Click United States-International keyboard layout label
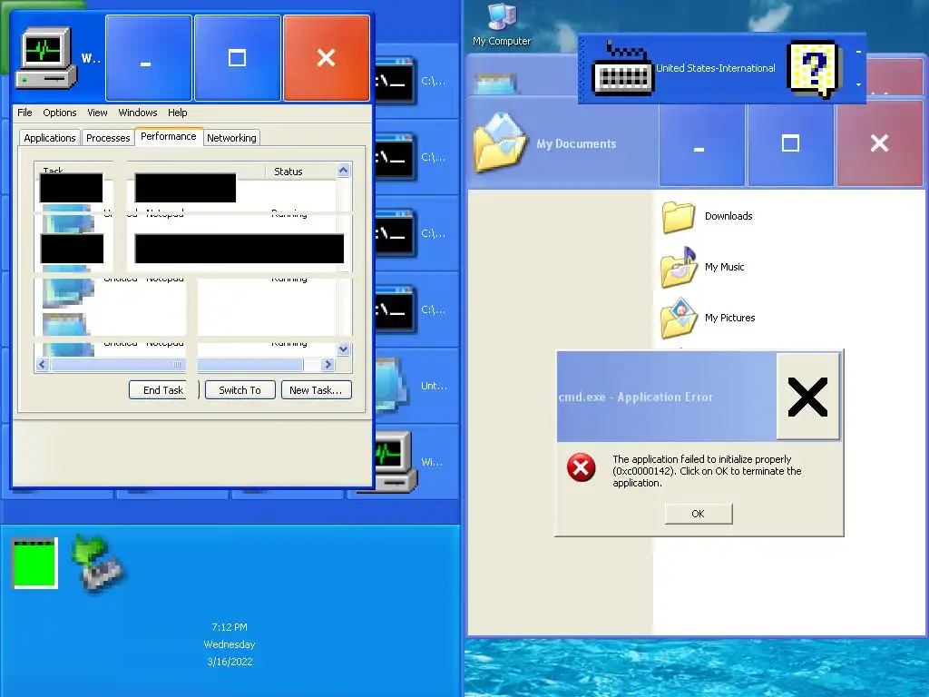 click(x=715, y=68)
